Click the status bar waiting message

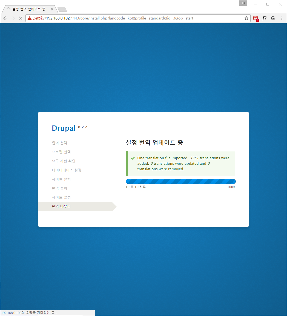click(x=29, y=313)
